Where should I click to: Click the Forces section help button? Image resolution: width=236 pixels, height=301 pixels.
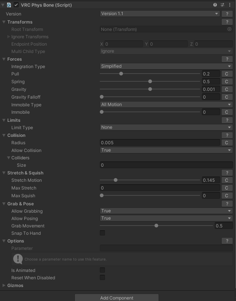click(x=227, y=59)
